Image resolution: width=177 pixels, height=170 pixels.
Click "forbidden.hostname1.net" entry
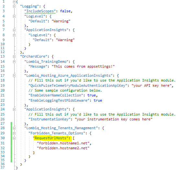click(63, 143)
